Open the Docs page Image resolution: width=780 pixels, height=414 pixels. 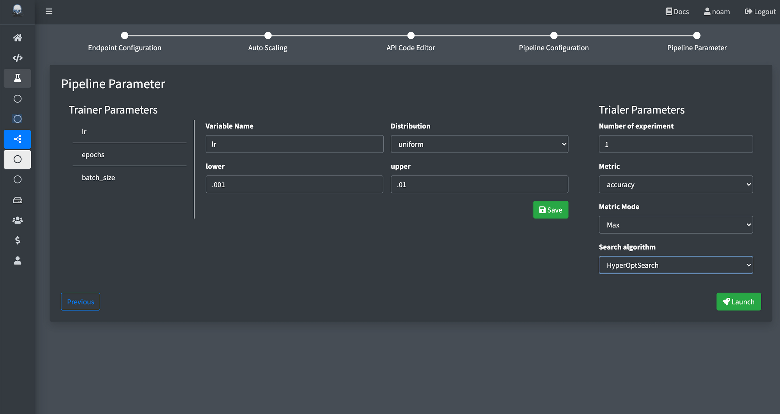click(677, 11)
